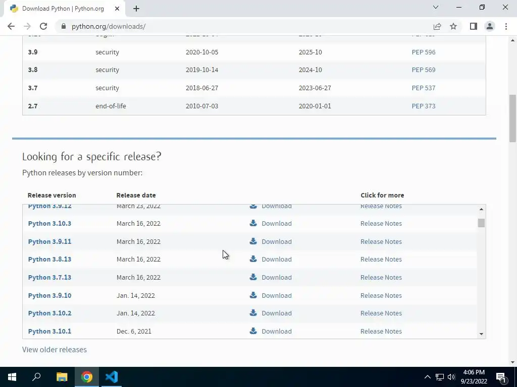Bookmark this page with the star icon

click(x=453, y=26)
